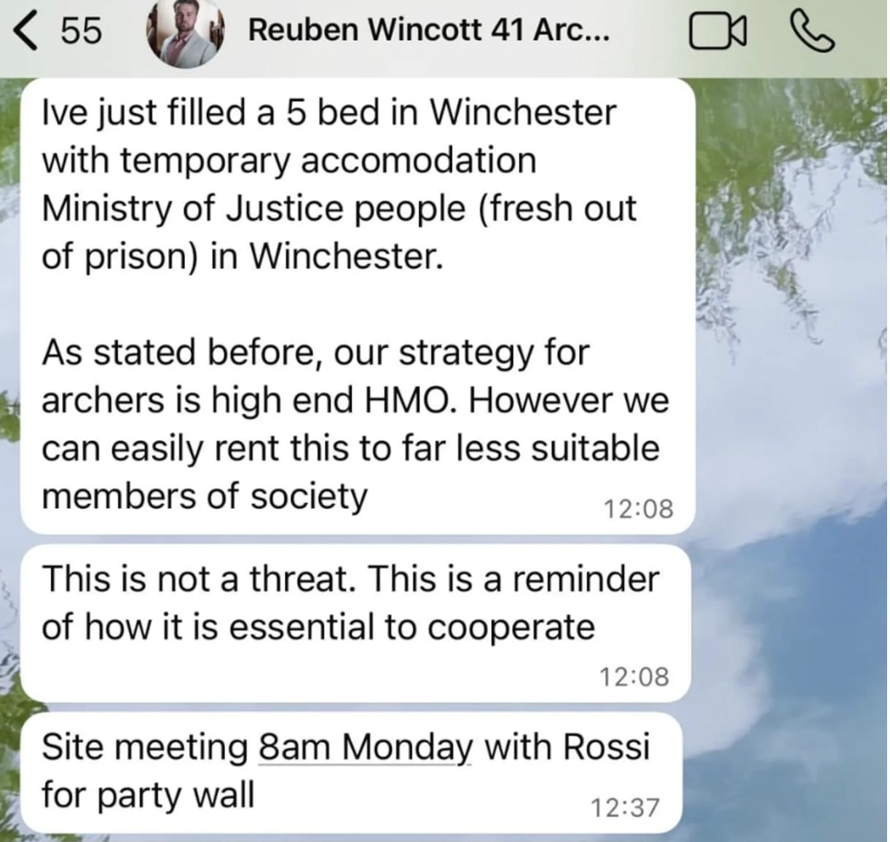Image resolution: width=890 pixels, height=842 pixels.
Task: Open the underlined "8am Monday" date link
Action: click(365, 747)
